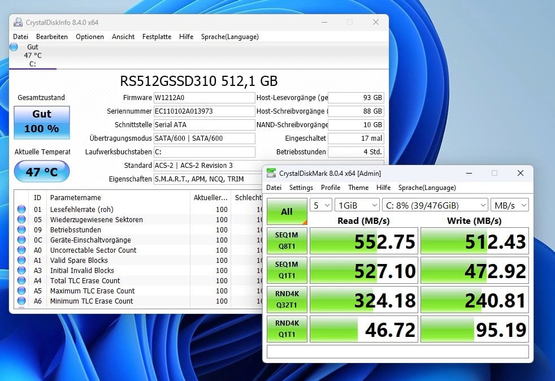
Task: Start the RND4K Q32T1 benchmark test
Action: tap(287, 300)
